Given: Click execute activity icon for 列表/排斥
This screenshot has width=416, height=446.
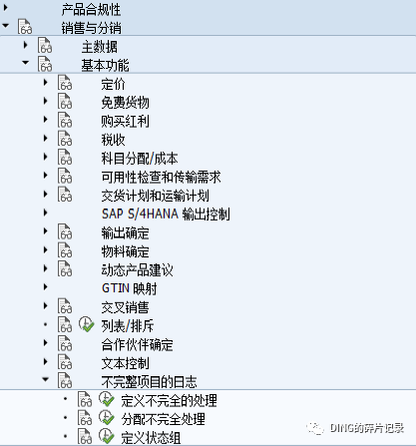Looking at the screenshot, I should (87, 324).
